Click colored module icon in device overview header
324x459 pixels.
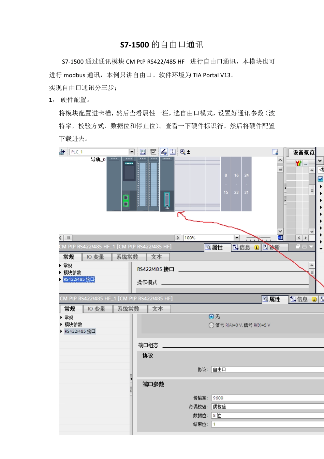click(x=298, y=163)
